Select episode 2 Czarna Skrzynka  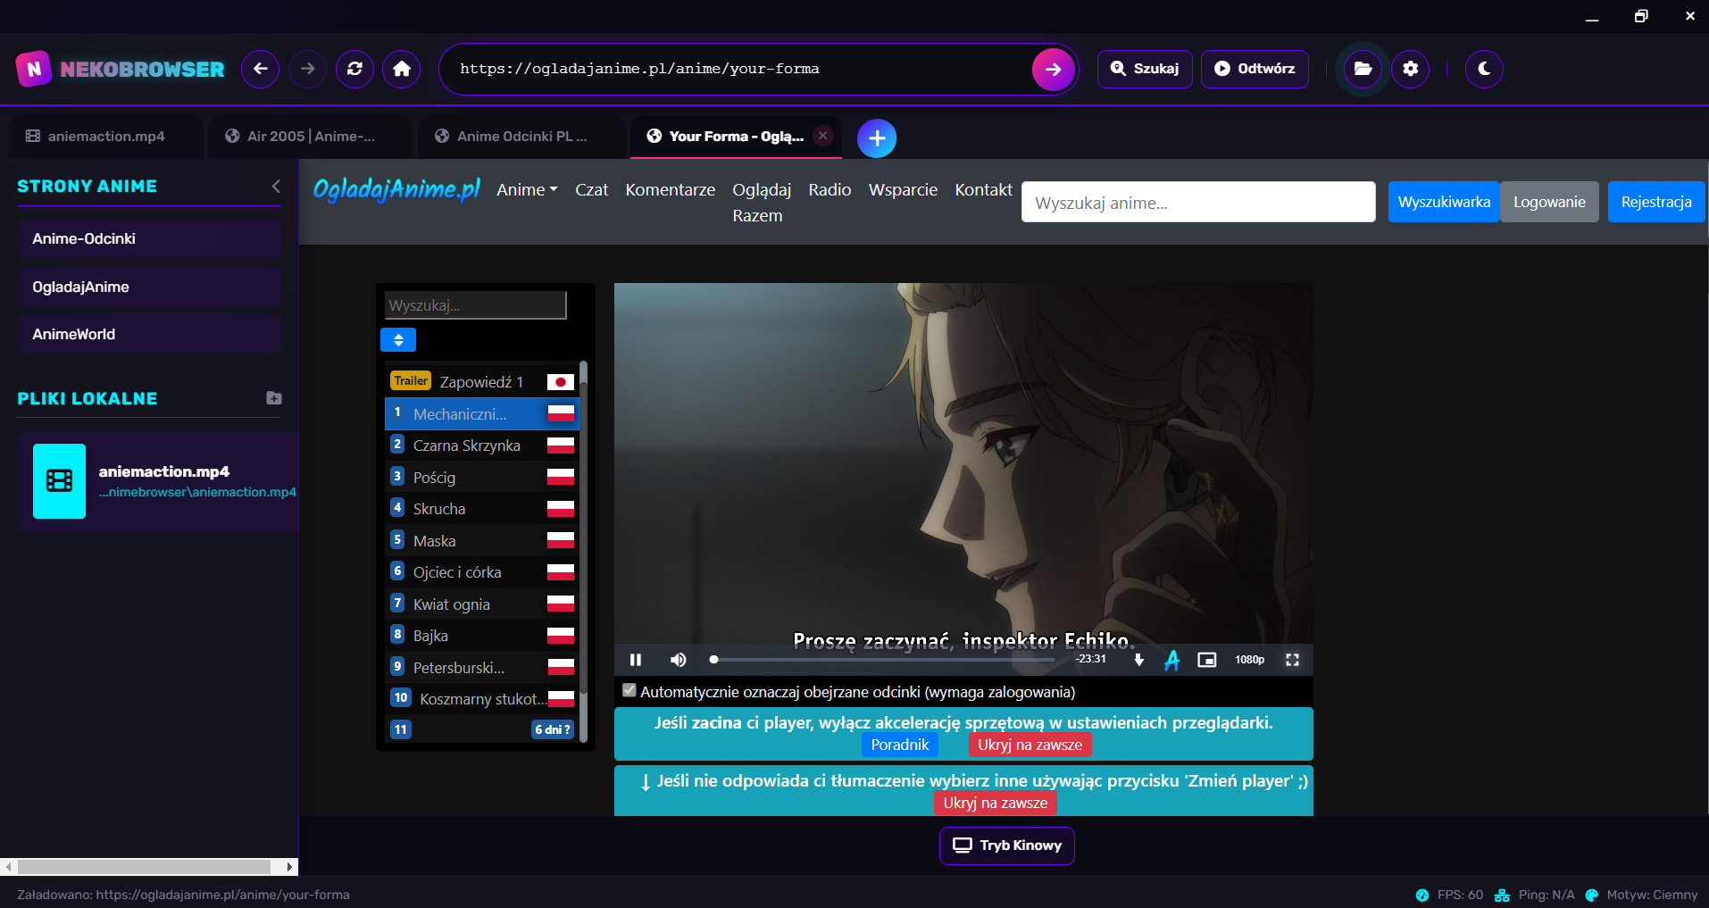482,446
